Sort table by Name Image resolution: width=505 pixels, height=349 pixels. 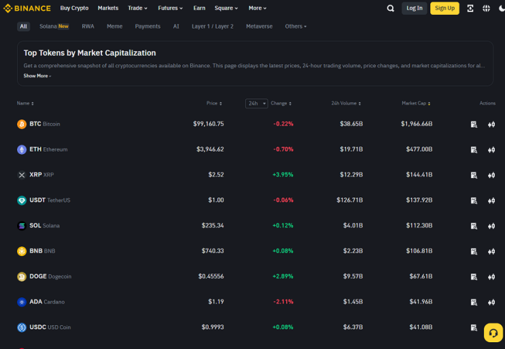(x=25, y=103)
